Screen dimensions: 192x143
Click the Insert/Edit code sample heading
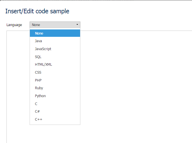pos(37,11)
